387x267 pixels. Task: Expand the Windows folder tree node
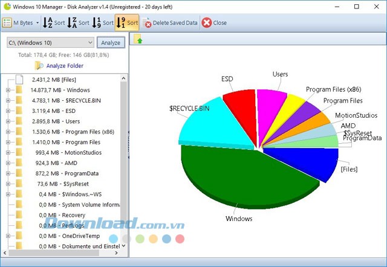point(8,90)
